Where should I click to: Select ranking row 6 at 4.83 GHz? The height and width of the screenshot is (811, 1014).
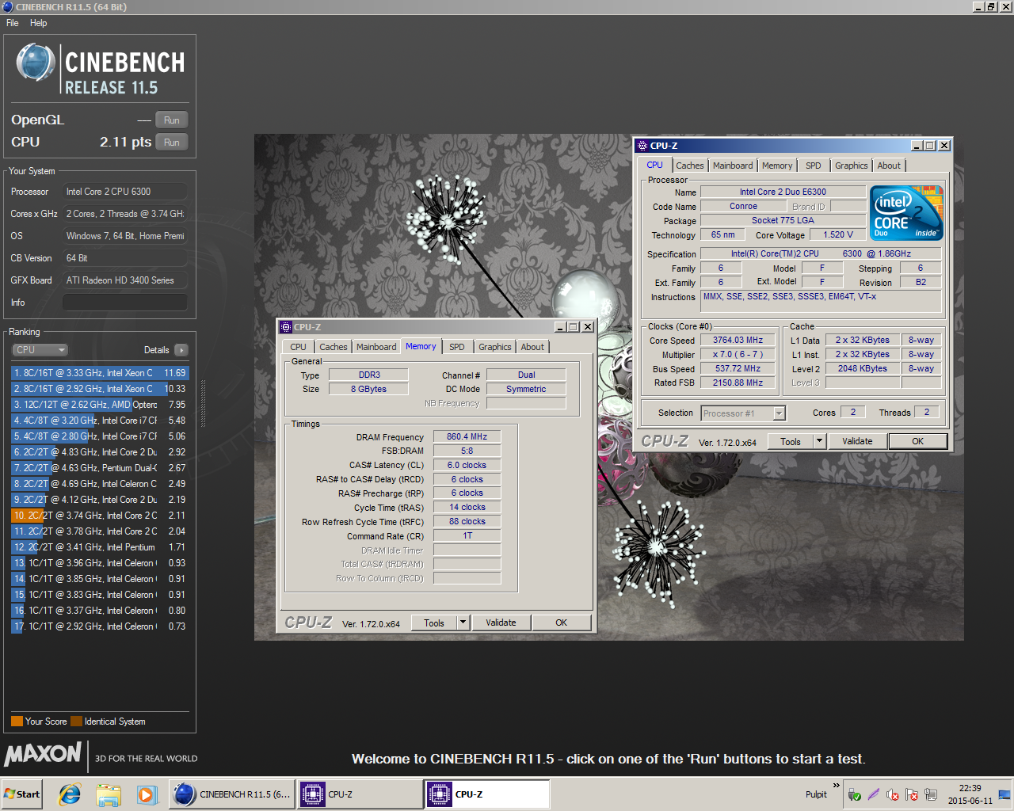tap(100, 452)
